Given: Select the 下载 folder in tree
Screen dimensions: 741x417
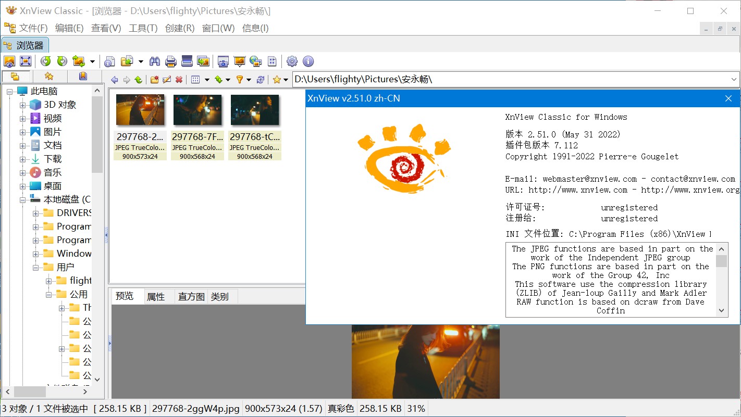Looking at the screenshot, I should point(53,159).
